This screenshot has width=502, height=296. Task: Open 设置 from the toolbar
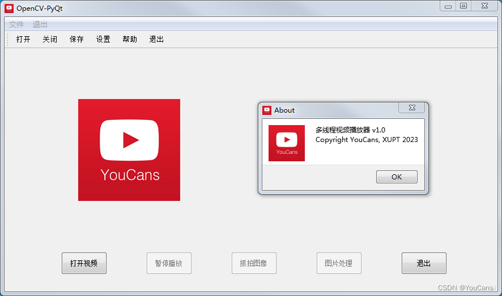[103, 39]
